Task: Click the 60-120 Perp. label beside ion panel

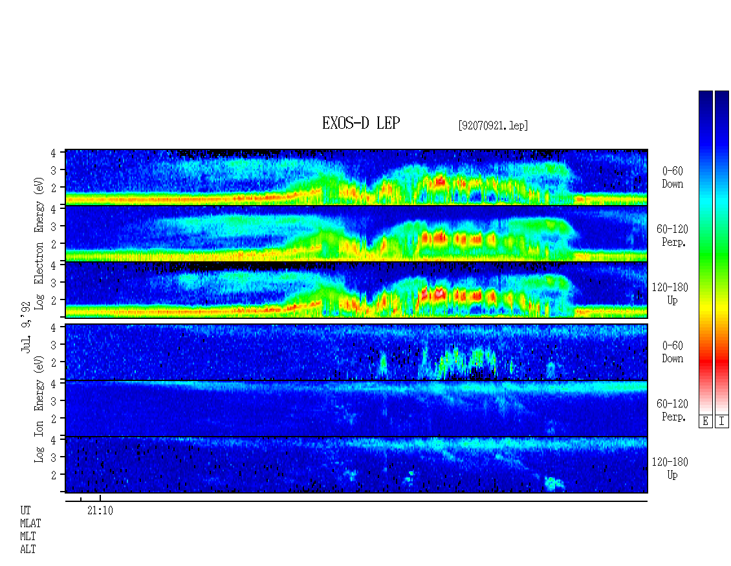Action: [672, 410]
